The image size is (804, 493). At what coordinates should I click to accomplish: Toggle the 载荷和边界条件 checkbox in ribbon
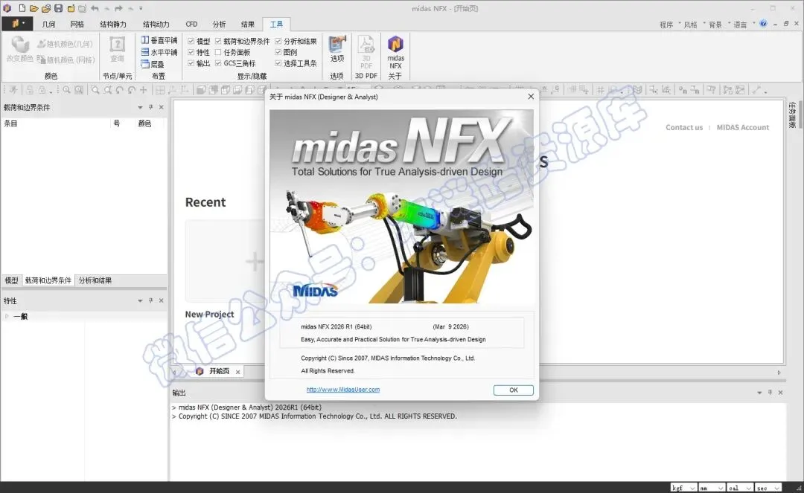point(218,41)
